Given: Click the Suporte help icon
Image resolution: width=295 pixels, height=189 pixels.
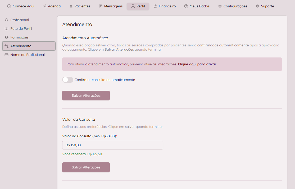Looking at the screenshot, I should click(x=257, y=6).
